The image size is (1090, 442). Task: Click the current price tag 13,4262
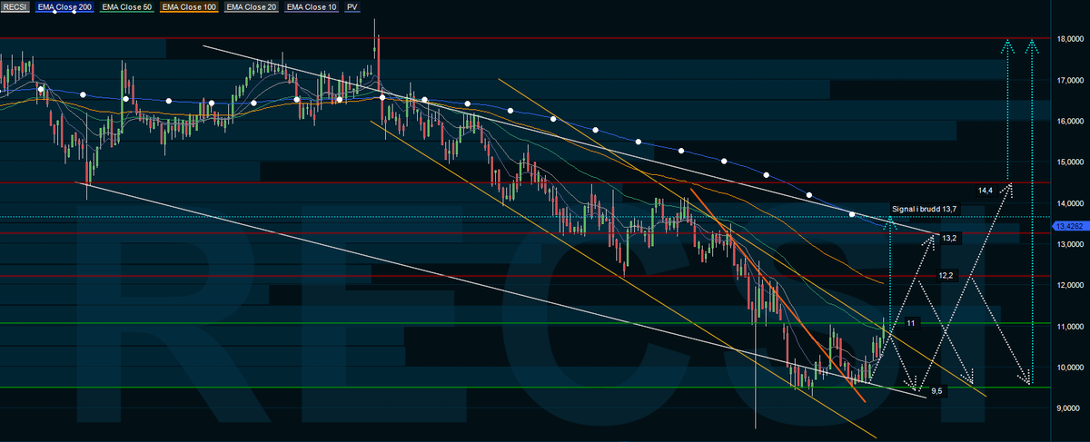(x=1069, y=227)
